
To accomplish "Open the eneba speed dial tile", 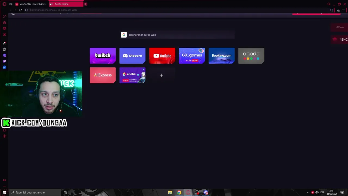I will [x=132, y=75].
